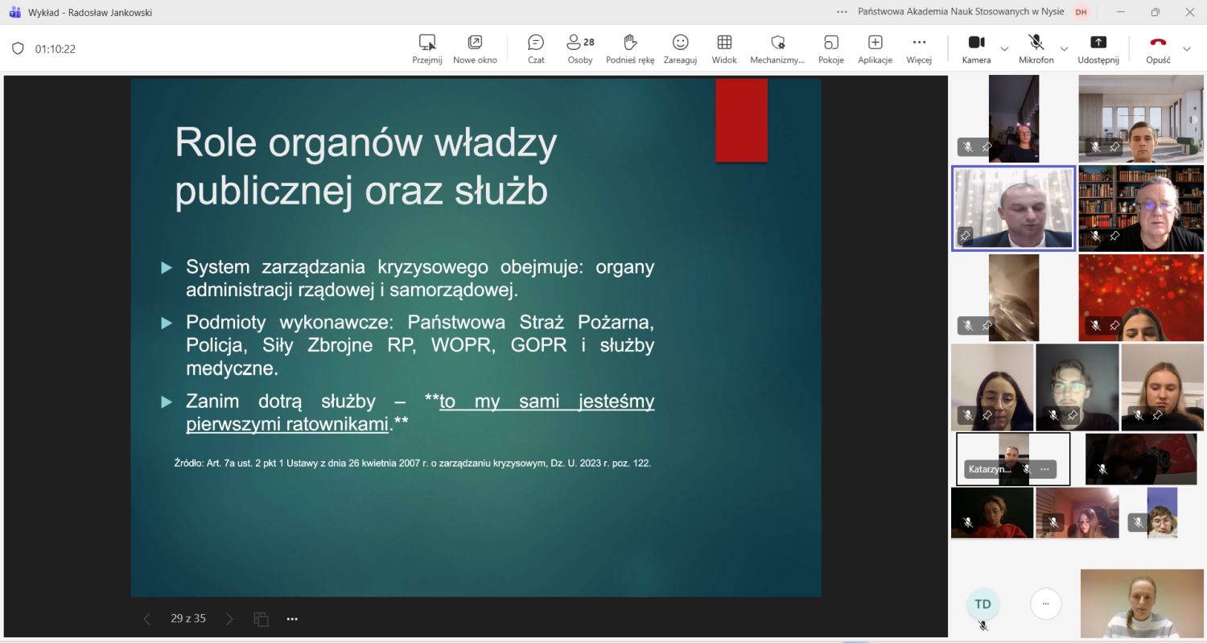Open the Czat chat panel
Viewport: 1207px width, 643px height.
tap(536, 48)
